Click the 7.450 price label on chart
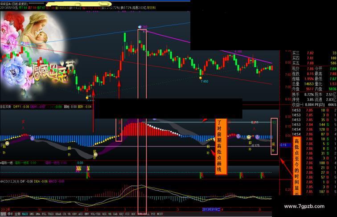337x217 pixels. point(205,82)
